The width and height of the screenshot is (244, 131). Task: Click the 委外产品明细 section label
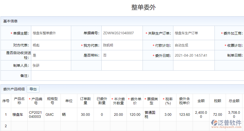[x=14, y=89]
